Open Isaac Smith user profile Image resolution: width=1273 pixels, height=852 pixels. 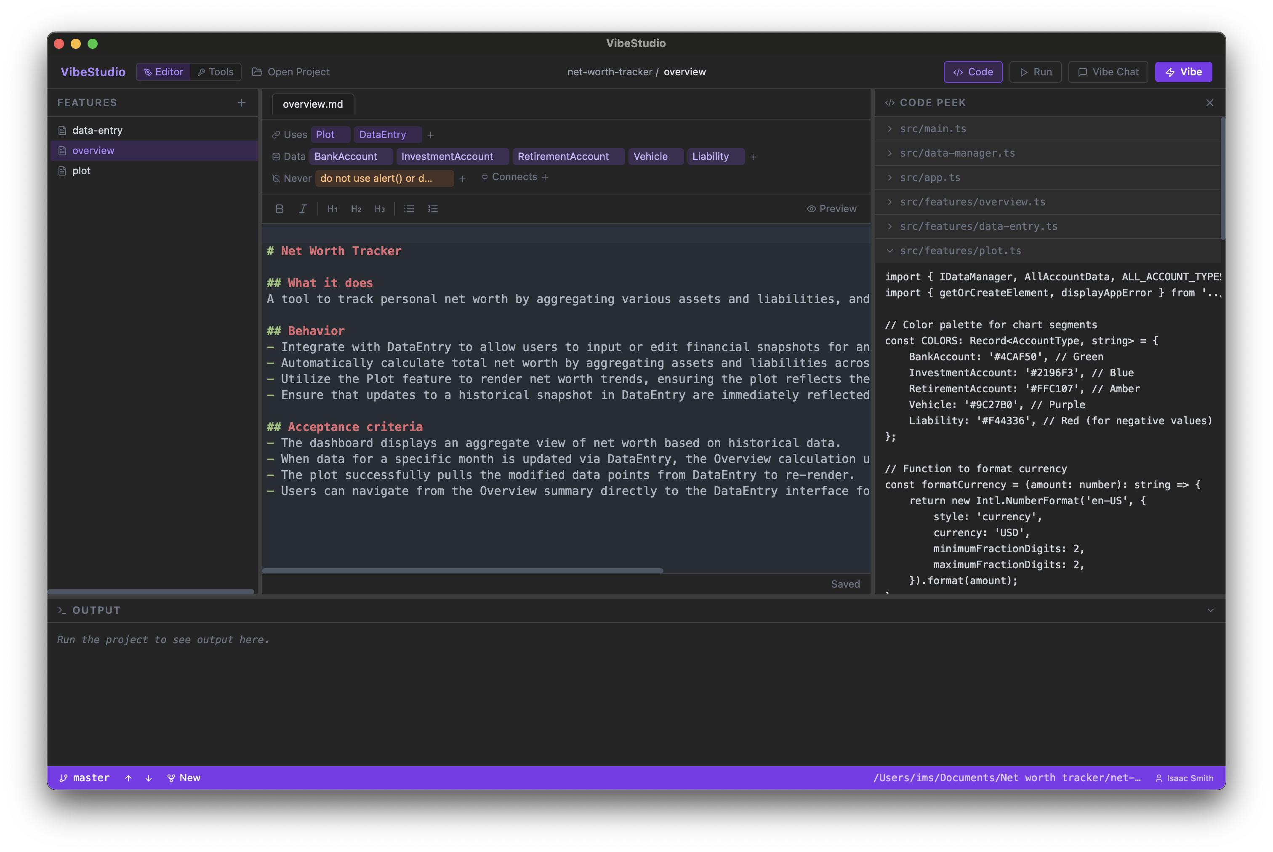(1185, 778)
